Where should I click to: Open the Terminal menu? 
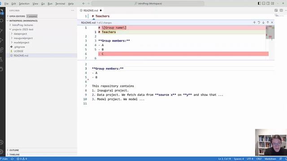tap(60, 4)
